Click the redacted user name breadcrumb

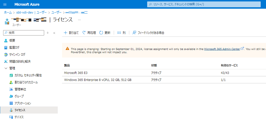point(76,12)
